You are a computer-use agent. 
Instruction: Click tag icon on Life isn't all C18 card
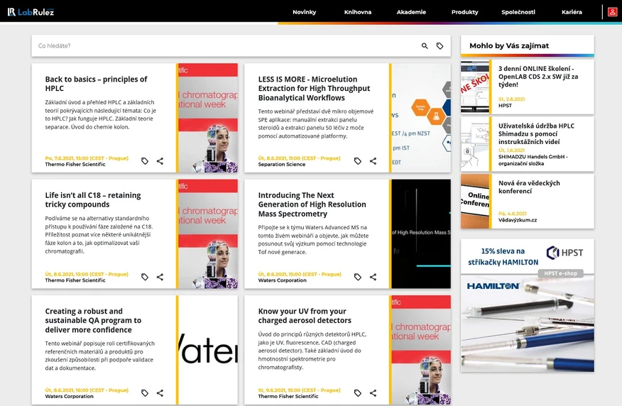[x=145, y=277]
